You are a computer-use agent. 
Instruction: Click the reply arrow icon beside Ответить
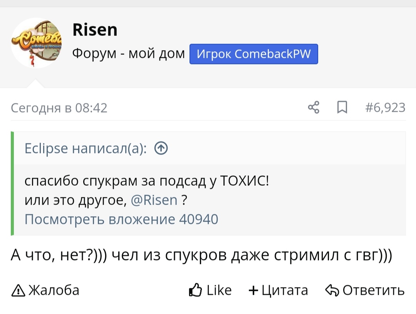click(332, 290)
